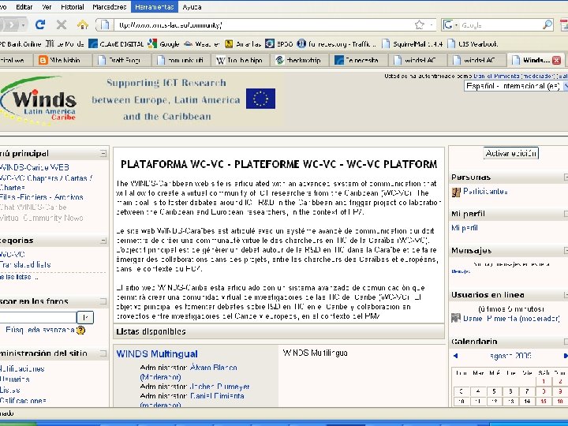This screenshot has height=426, width=568.
Task: Open WC-VC Chapters / Cartas link
Action: [46, 182]
